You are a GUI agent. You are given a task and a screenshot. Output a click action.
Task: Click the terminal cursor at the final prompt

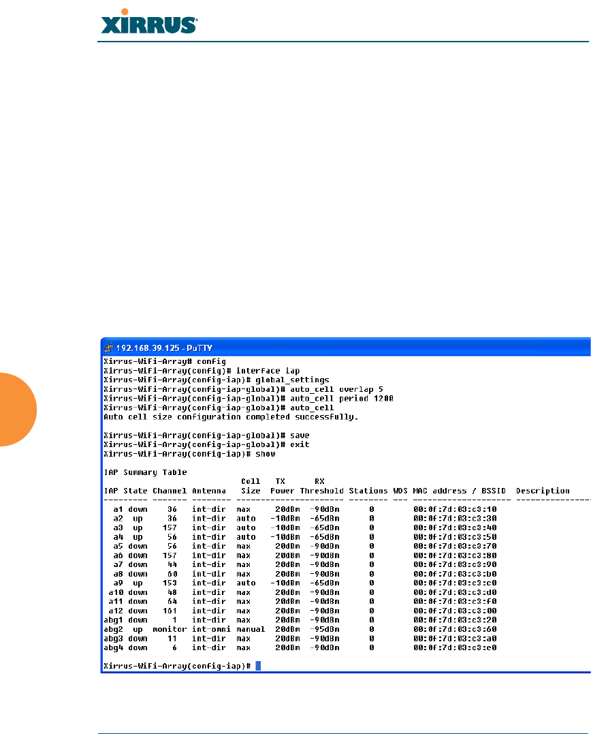258,666
